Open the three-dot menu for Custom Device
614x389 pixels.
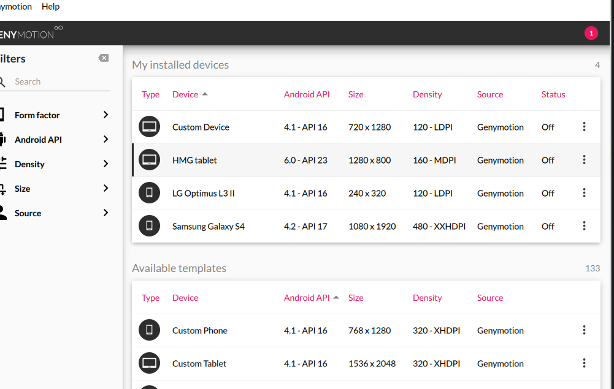click(x=584, y=127)
